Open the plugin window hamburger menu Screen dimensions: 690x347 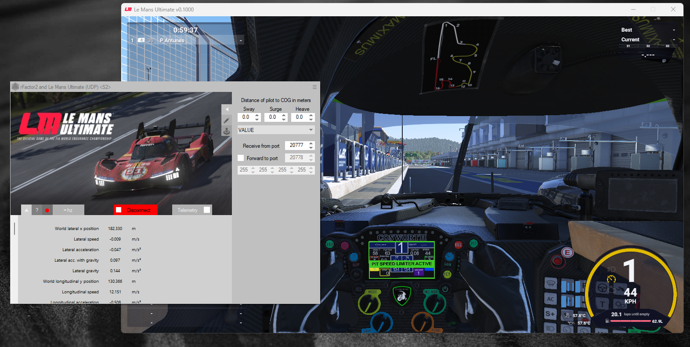(x=314, y=87)
